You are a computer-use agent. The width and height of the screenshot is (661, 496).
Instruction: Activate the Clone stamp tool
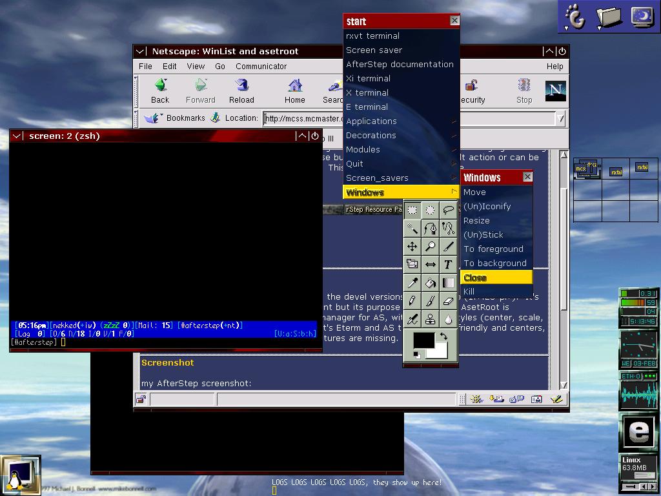pyautogui.click(x=430, y=318)
